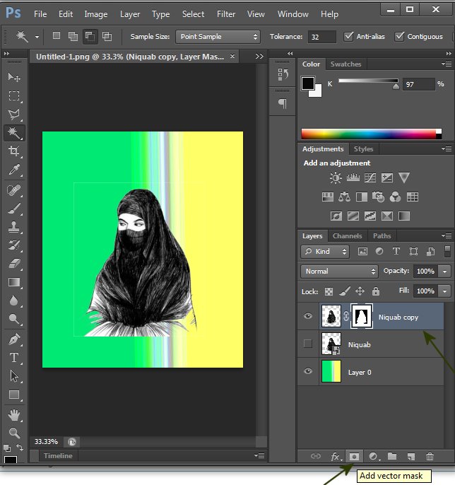
Task: Select the Blur tool
Action: 14,300
